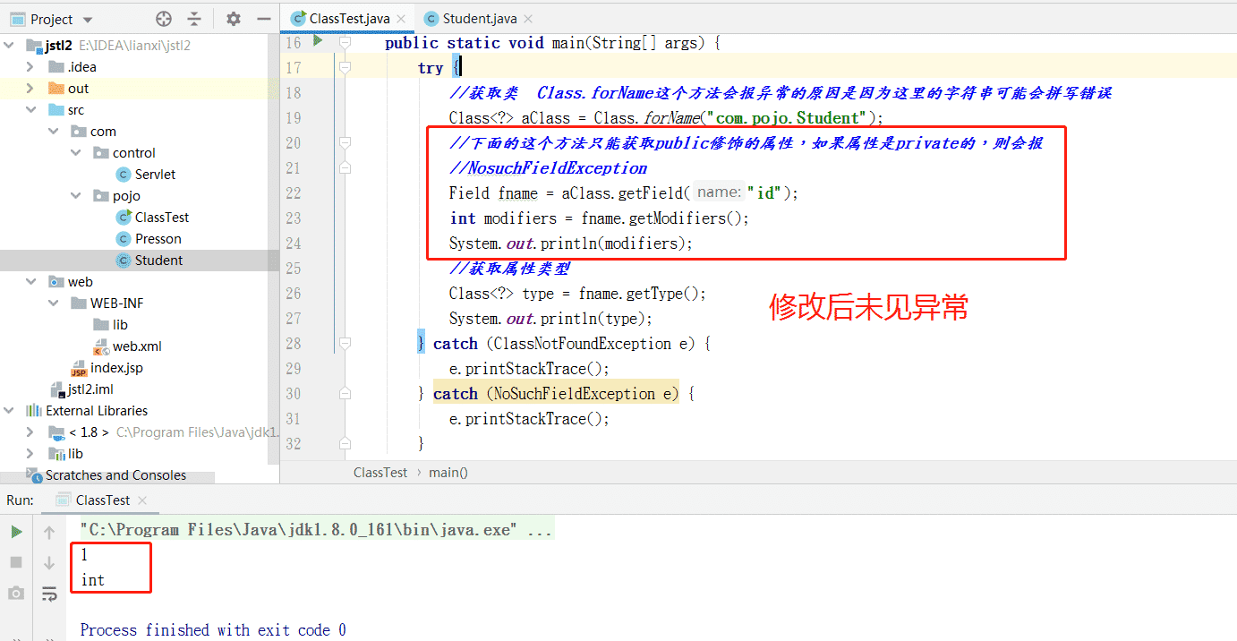This screenshot has height=641, width=1237.
Task: Close the Student.java tab
Action: (528, 19)
